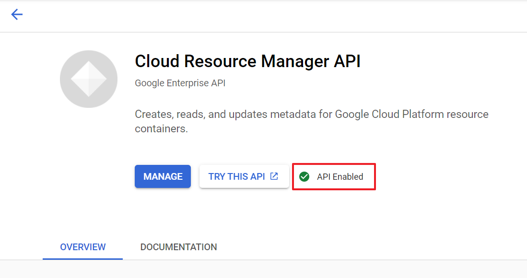Image resolution: width=527 pixels, height=278 pixels.
Task: Click the Cloud Resource Manager API heading
Action: [x=247, y=61]
